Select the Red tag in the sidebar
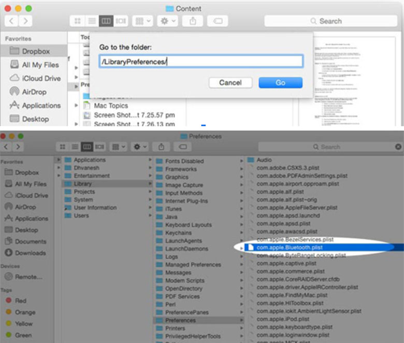Viewport: 404px width, 343px height. tap(21, 301)
